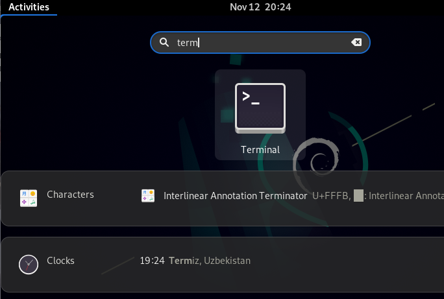Select the Characters provider label
Viewport: 444px width, 299px height.
(x=70, y=195)
